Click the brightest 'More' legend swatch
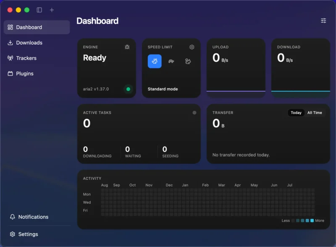Viewport: 336px width, 247px height. pyautogui.click(x=312, y=221)
